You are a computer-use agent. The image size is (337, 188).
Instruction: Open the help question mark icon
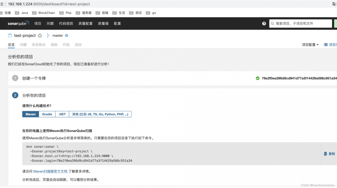click(264, 23)
